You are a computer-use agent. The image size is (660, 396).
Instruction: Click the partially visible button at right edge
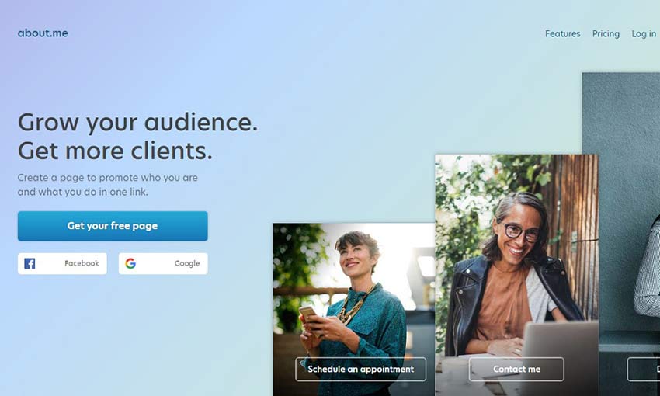[644, 369]
